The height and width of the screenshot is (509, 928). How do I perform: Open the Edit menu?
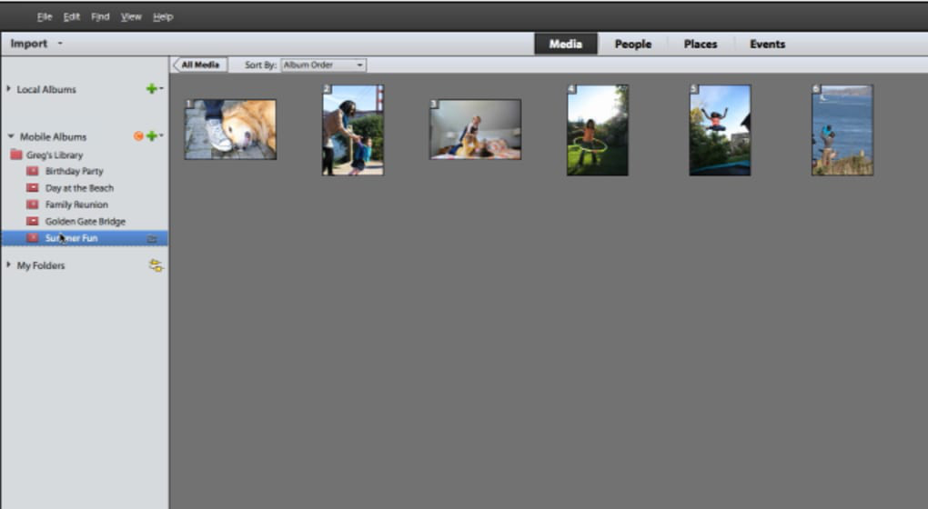[72, 16]
